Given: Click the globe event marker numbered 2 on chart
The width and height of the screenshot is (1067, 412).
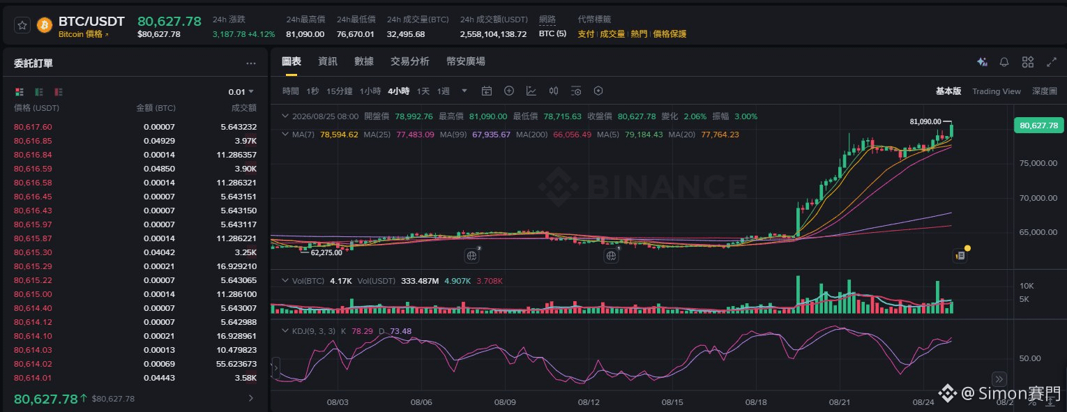Looking at the screenshot, I should [x=472, y=256].
